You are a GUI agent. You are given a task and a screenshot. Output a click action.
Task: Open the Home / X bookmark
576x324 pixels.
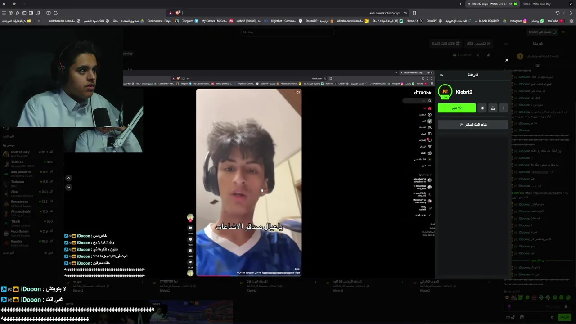point(414,21)
